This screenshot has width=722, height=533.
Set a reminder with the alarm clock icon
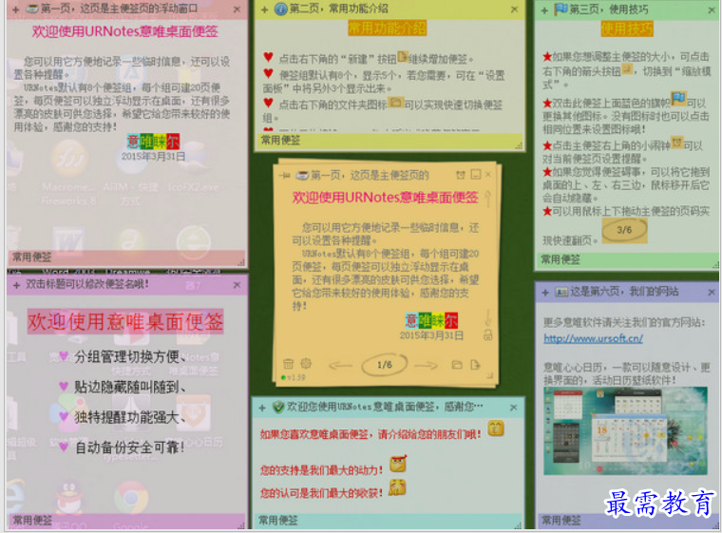461,175
